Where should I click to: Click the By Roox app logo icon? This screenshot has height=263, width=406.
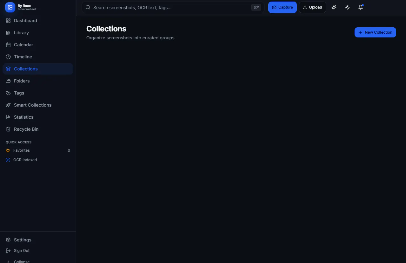tap(10, 7)
